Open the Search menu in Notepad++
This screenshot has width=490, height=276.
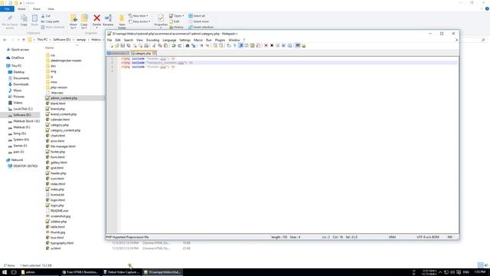(128, 40)
